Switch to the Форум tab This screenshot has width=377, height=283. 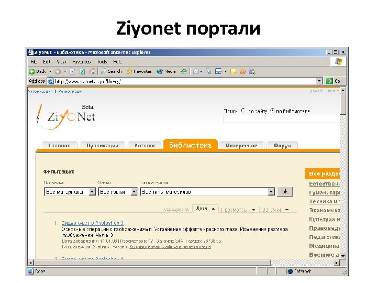(x=282, y=145)
